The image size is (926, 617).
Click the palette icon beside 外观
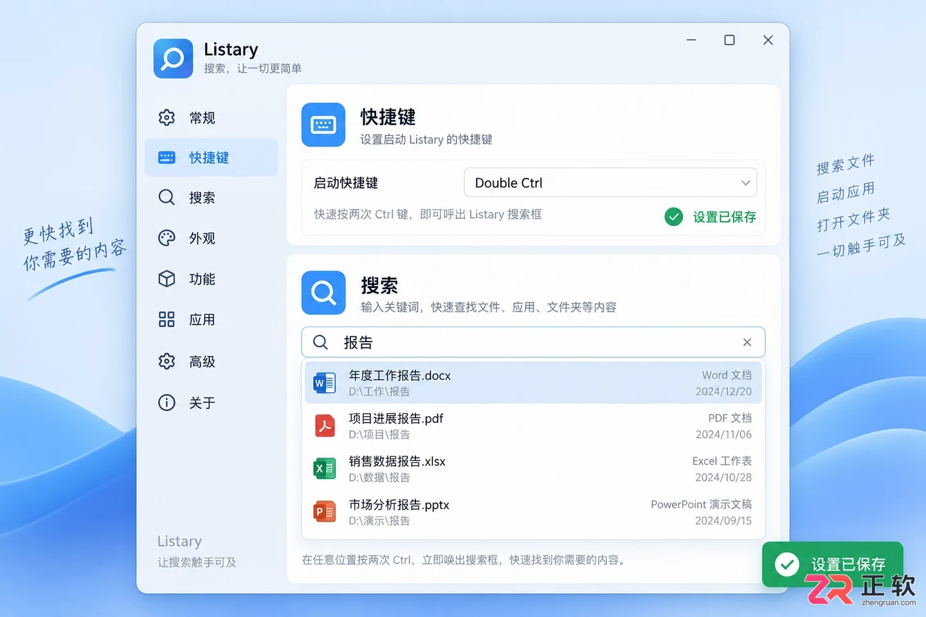point(167,238)
